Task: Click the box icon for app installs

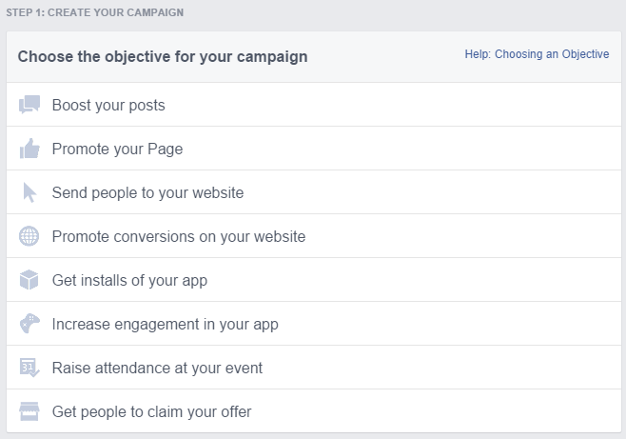Action: [29, 280]
